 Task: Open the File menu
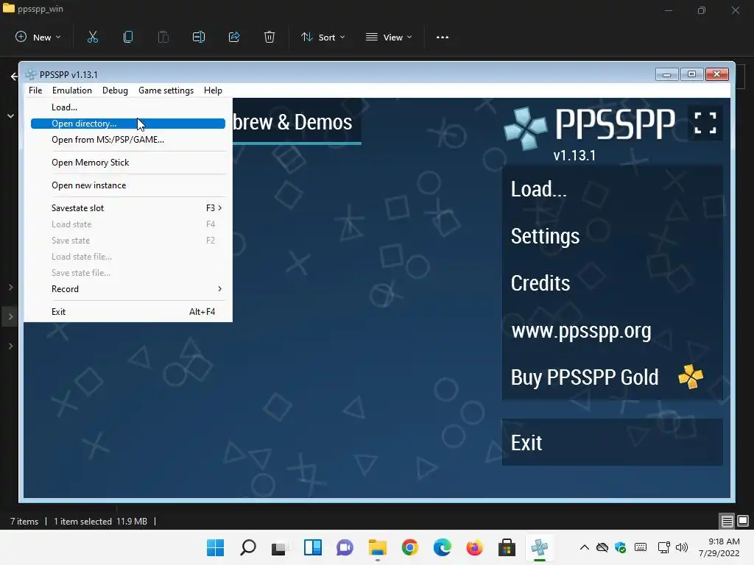click(x=35, y=90)
